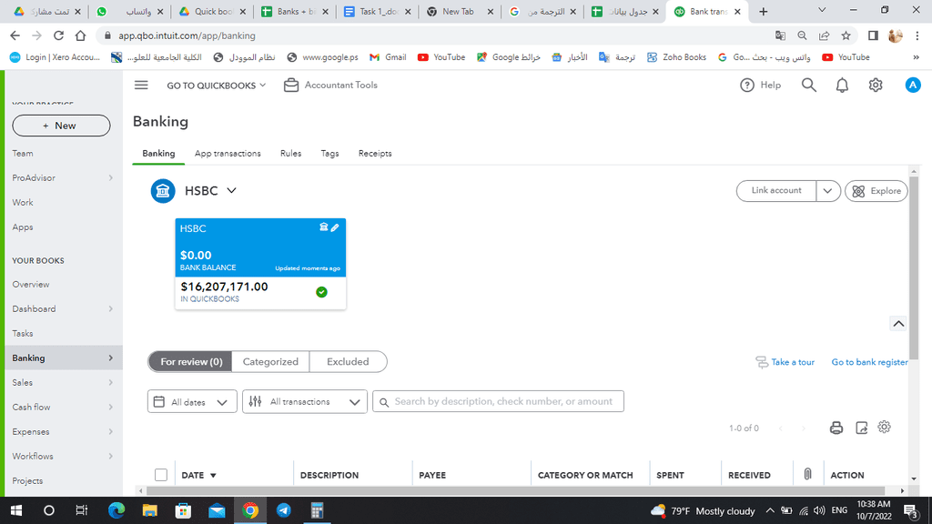Expand the GO TO QUICKBOOKS dropdown
The image size is (932, 524).
pyautogui.click(x=217, y=86)
